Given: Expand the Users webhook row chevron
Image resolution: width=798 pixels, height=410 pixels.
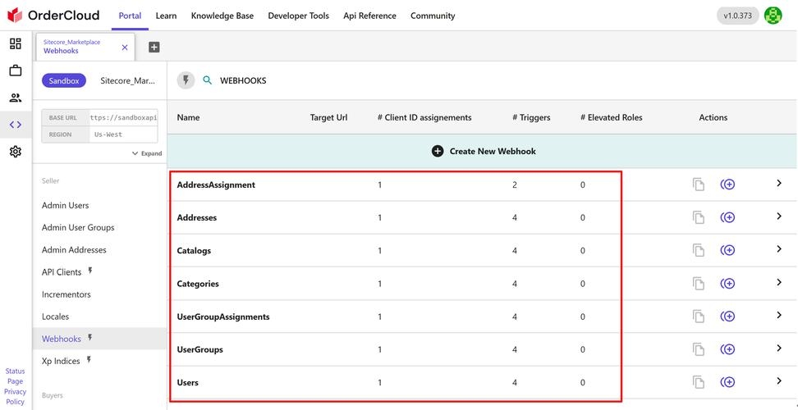Looking at the screenshot, I should (778, 381).
